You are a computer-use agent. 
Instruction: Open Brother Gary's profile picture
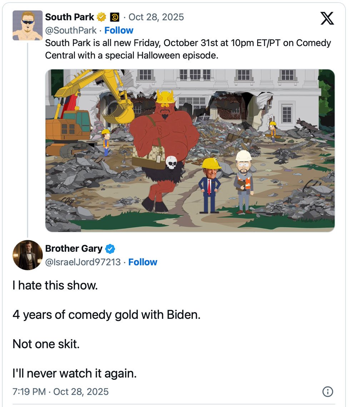[x=27, y=255]
